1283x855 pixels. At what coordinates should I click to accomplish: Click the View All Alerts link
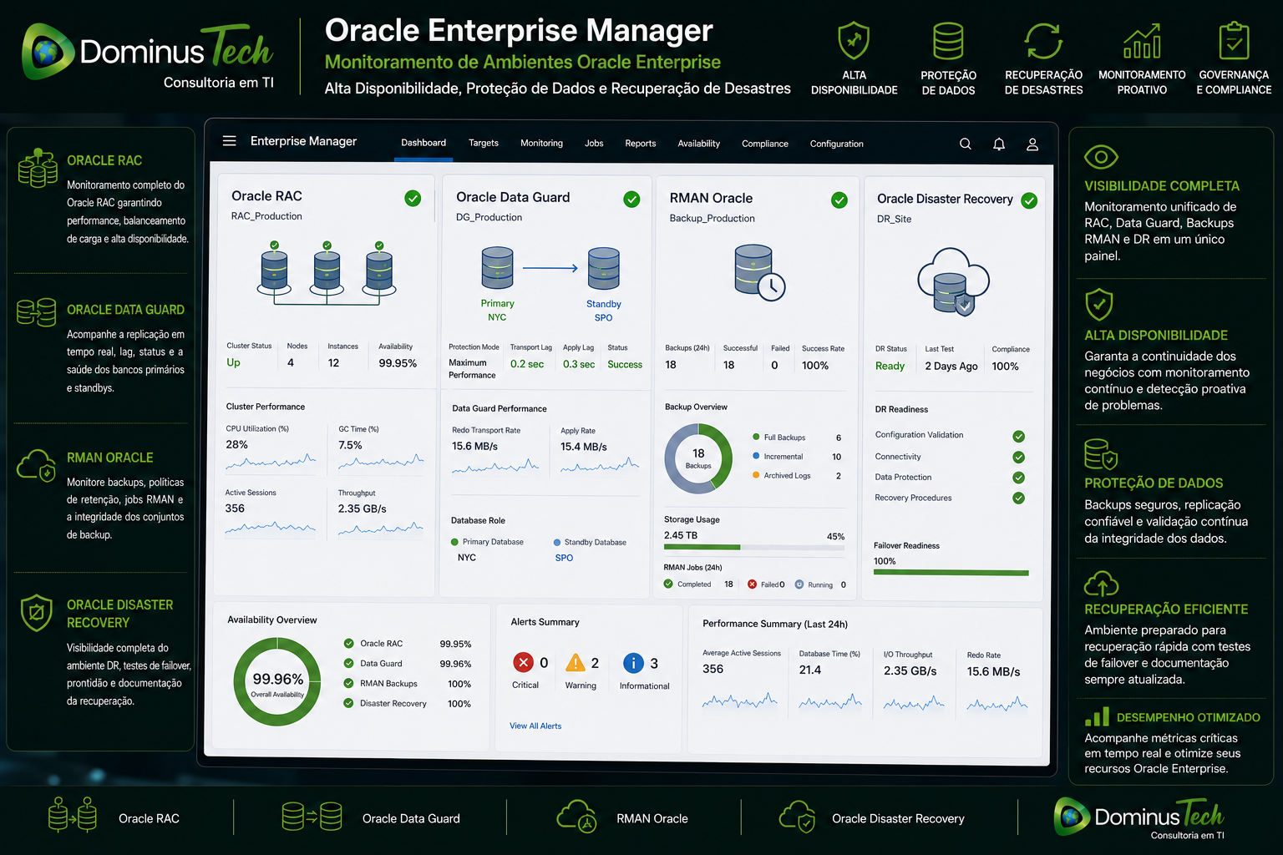pos(535,726)
